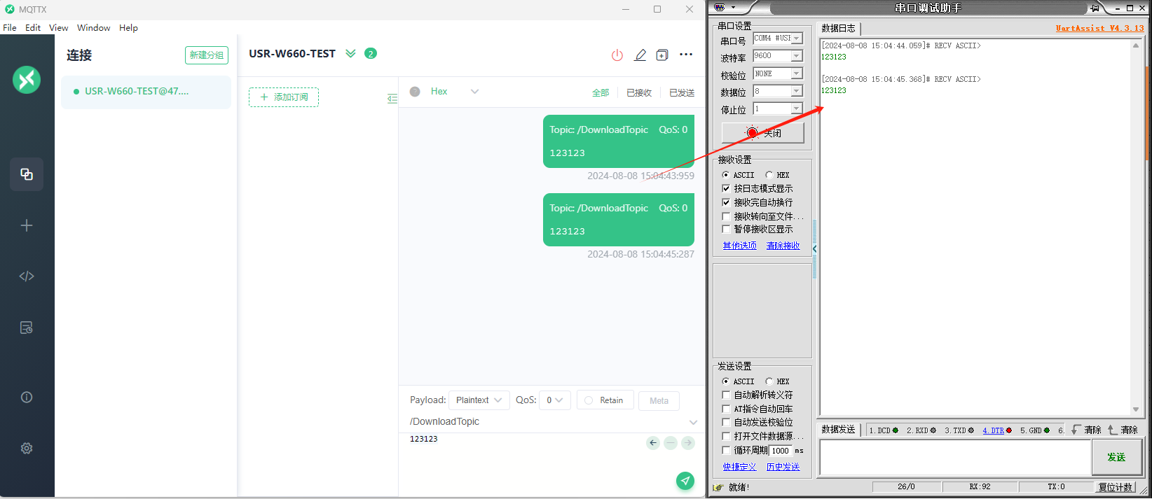Viewport: 1152px width, 499px height.
Task: Open the Window menu
Action: [x=93, y=28]
